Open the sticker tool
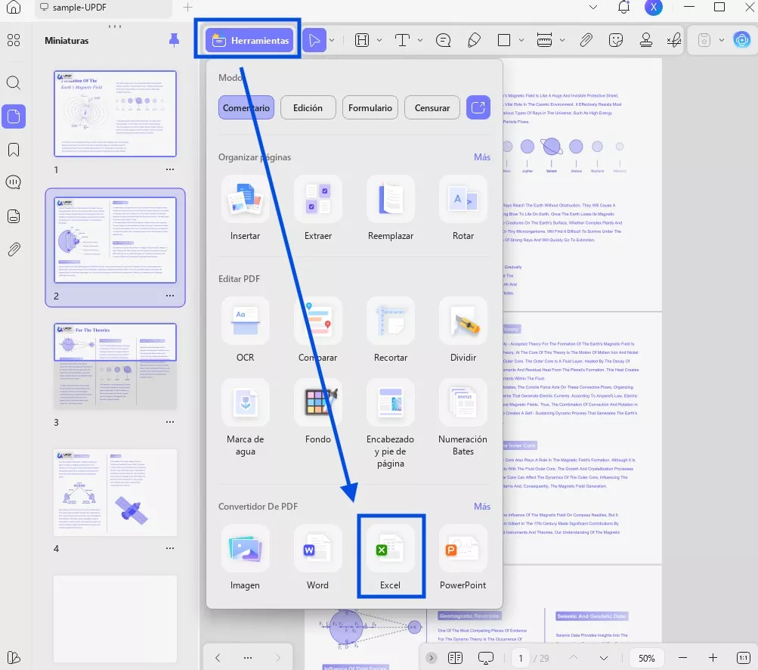 coord(616,40)
